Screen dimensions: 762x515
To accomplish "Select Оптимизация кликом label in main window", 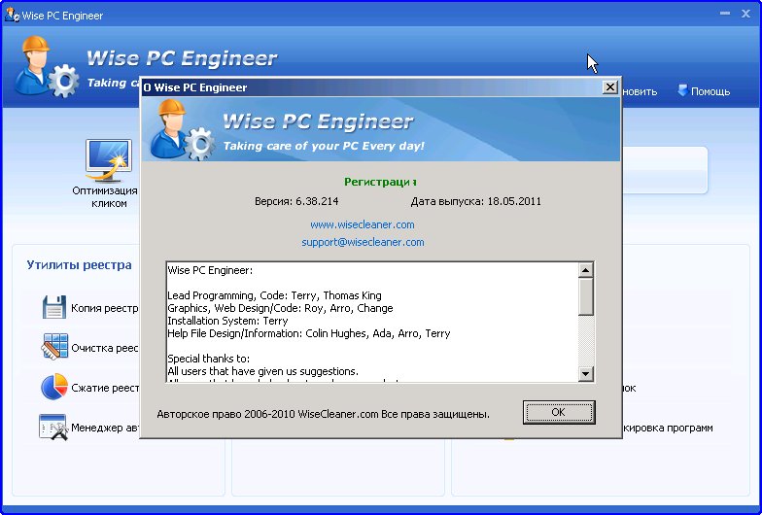I will (105, 196).
